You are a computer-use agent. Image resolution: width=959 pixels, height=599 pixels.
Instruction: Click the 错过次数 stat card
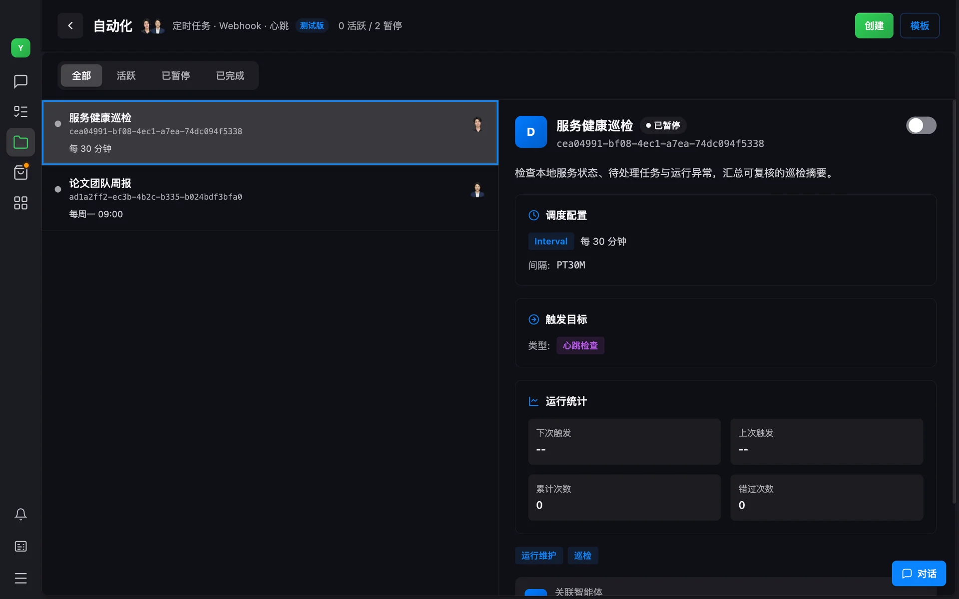827,498
